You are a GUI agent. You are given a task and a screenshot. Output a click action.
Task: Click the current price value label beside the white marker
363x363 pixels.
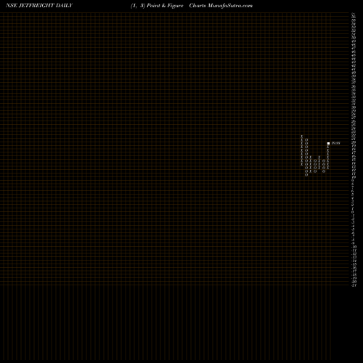(x=335, y=143)
